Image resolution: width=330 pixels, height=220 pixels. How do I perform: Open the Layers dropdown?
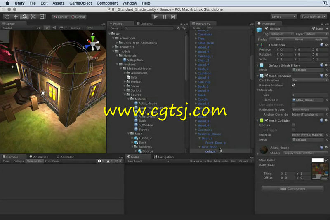[x=283, y=16]
